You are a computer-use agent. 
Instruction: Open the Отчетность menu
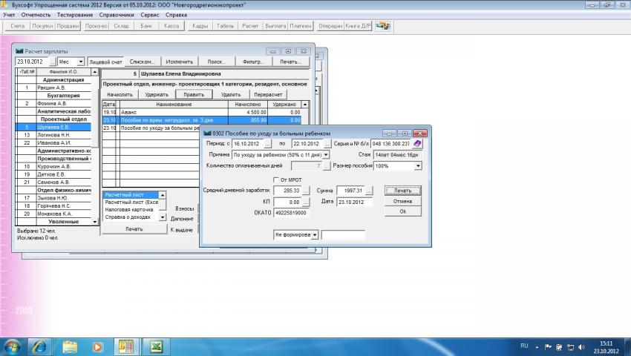pyautogui.click(x=36, y=15)
